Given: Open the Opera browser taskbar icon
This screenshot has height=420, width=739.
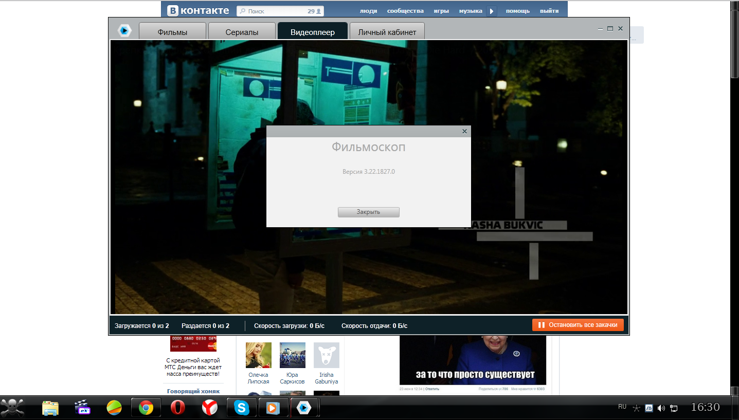Looking at the screenshot, I should click(x=178, y=408).
